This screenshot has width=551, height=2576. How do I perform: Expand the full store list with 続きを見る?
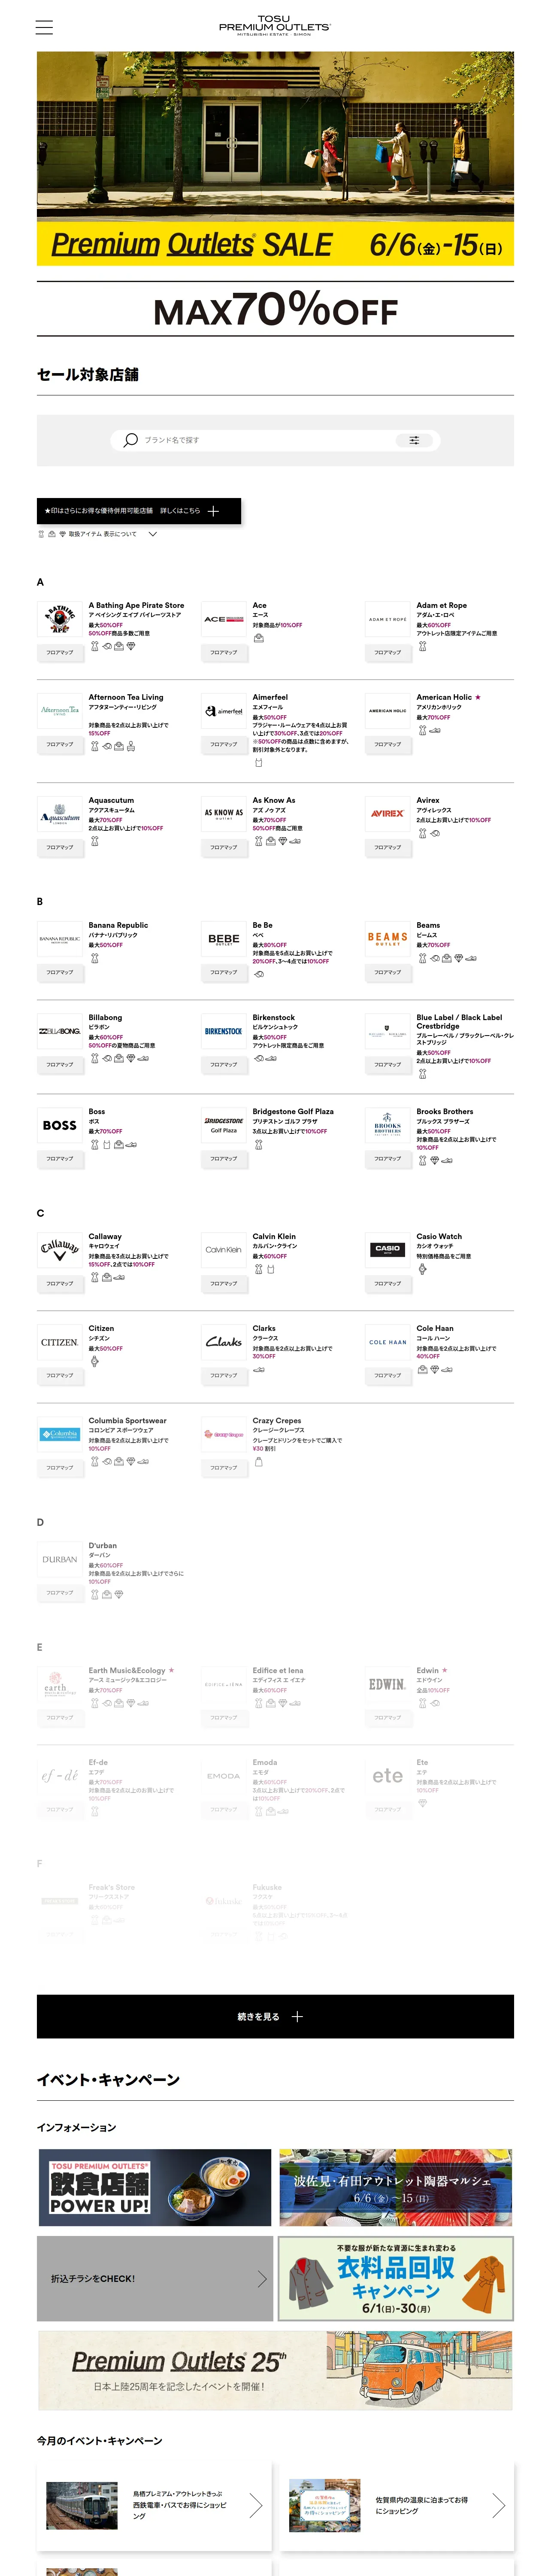tap(275, 2016)
